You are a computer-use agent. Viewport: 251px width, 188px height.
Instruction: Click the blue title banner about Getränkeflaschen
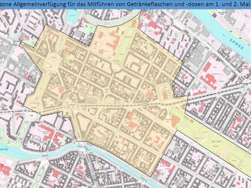[x=125, y=5]
